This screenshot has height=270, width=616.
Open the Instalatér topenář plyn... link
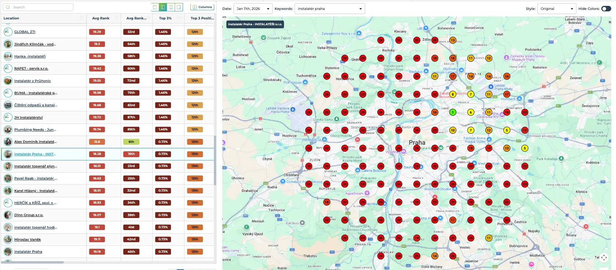click(36, 166)
